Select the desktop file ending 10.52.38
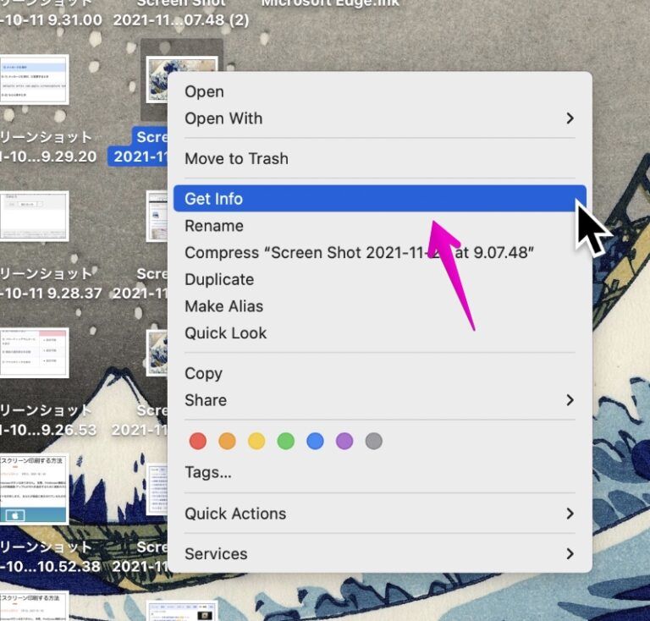The height and width of the screenshot is (621, 650). 35,489
